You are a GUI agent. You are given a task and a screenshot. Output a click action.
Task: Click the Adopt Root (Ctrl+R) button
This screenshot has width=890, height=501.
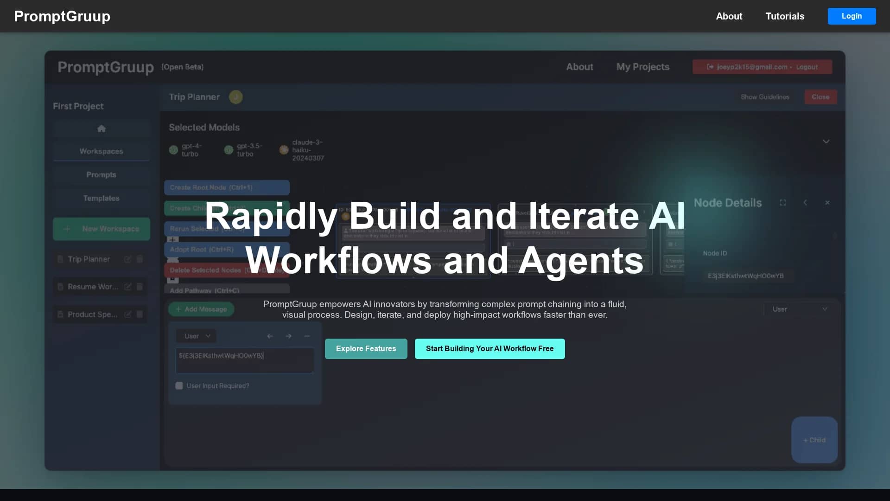227,250
